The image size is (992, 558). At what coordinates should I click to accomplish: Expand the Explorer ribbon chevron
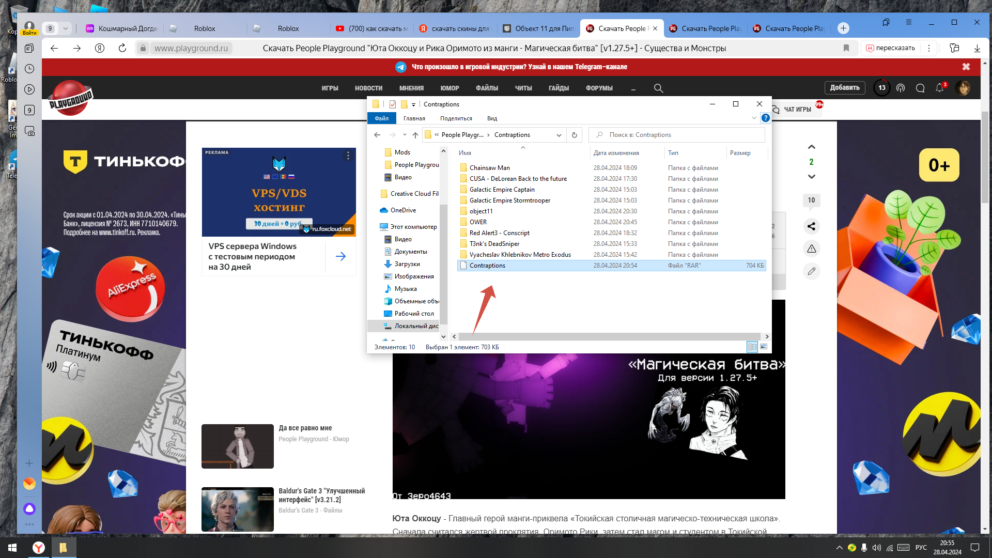coord(754,118)
